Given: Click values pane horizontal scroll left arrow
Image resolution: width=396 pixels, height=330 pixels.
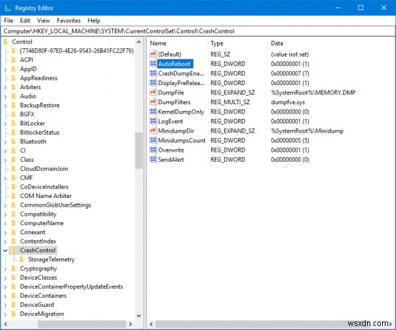Looking at the screenshot, I should (151, 323).
